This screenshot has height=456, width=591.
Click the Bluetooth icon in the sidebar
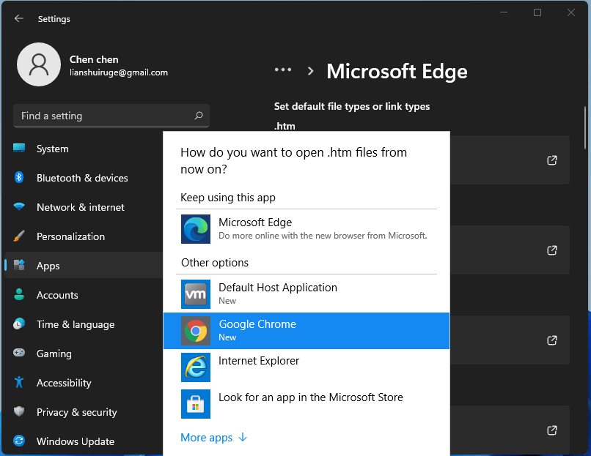point(19,178)
